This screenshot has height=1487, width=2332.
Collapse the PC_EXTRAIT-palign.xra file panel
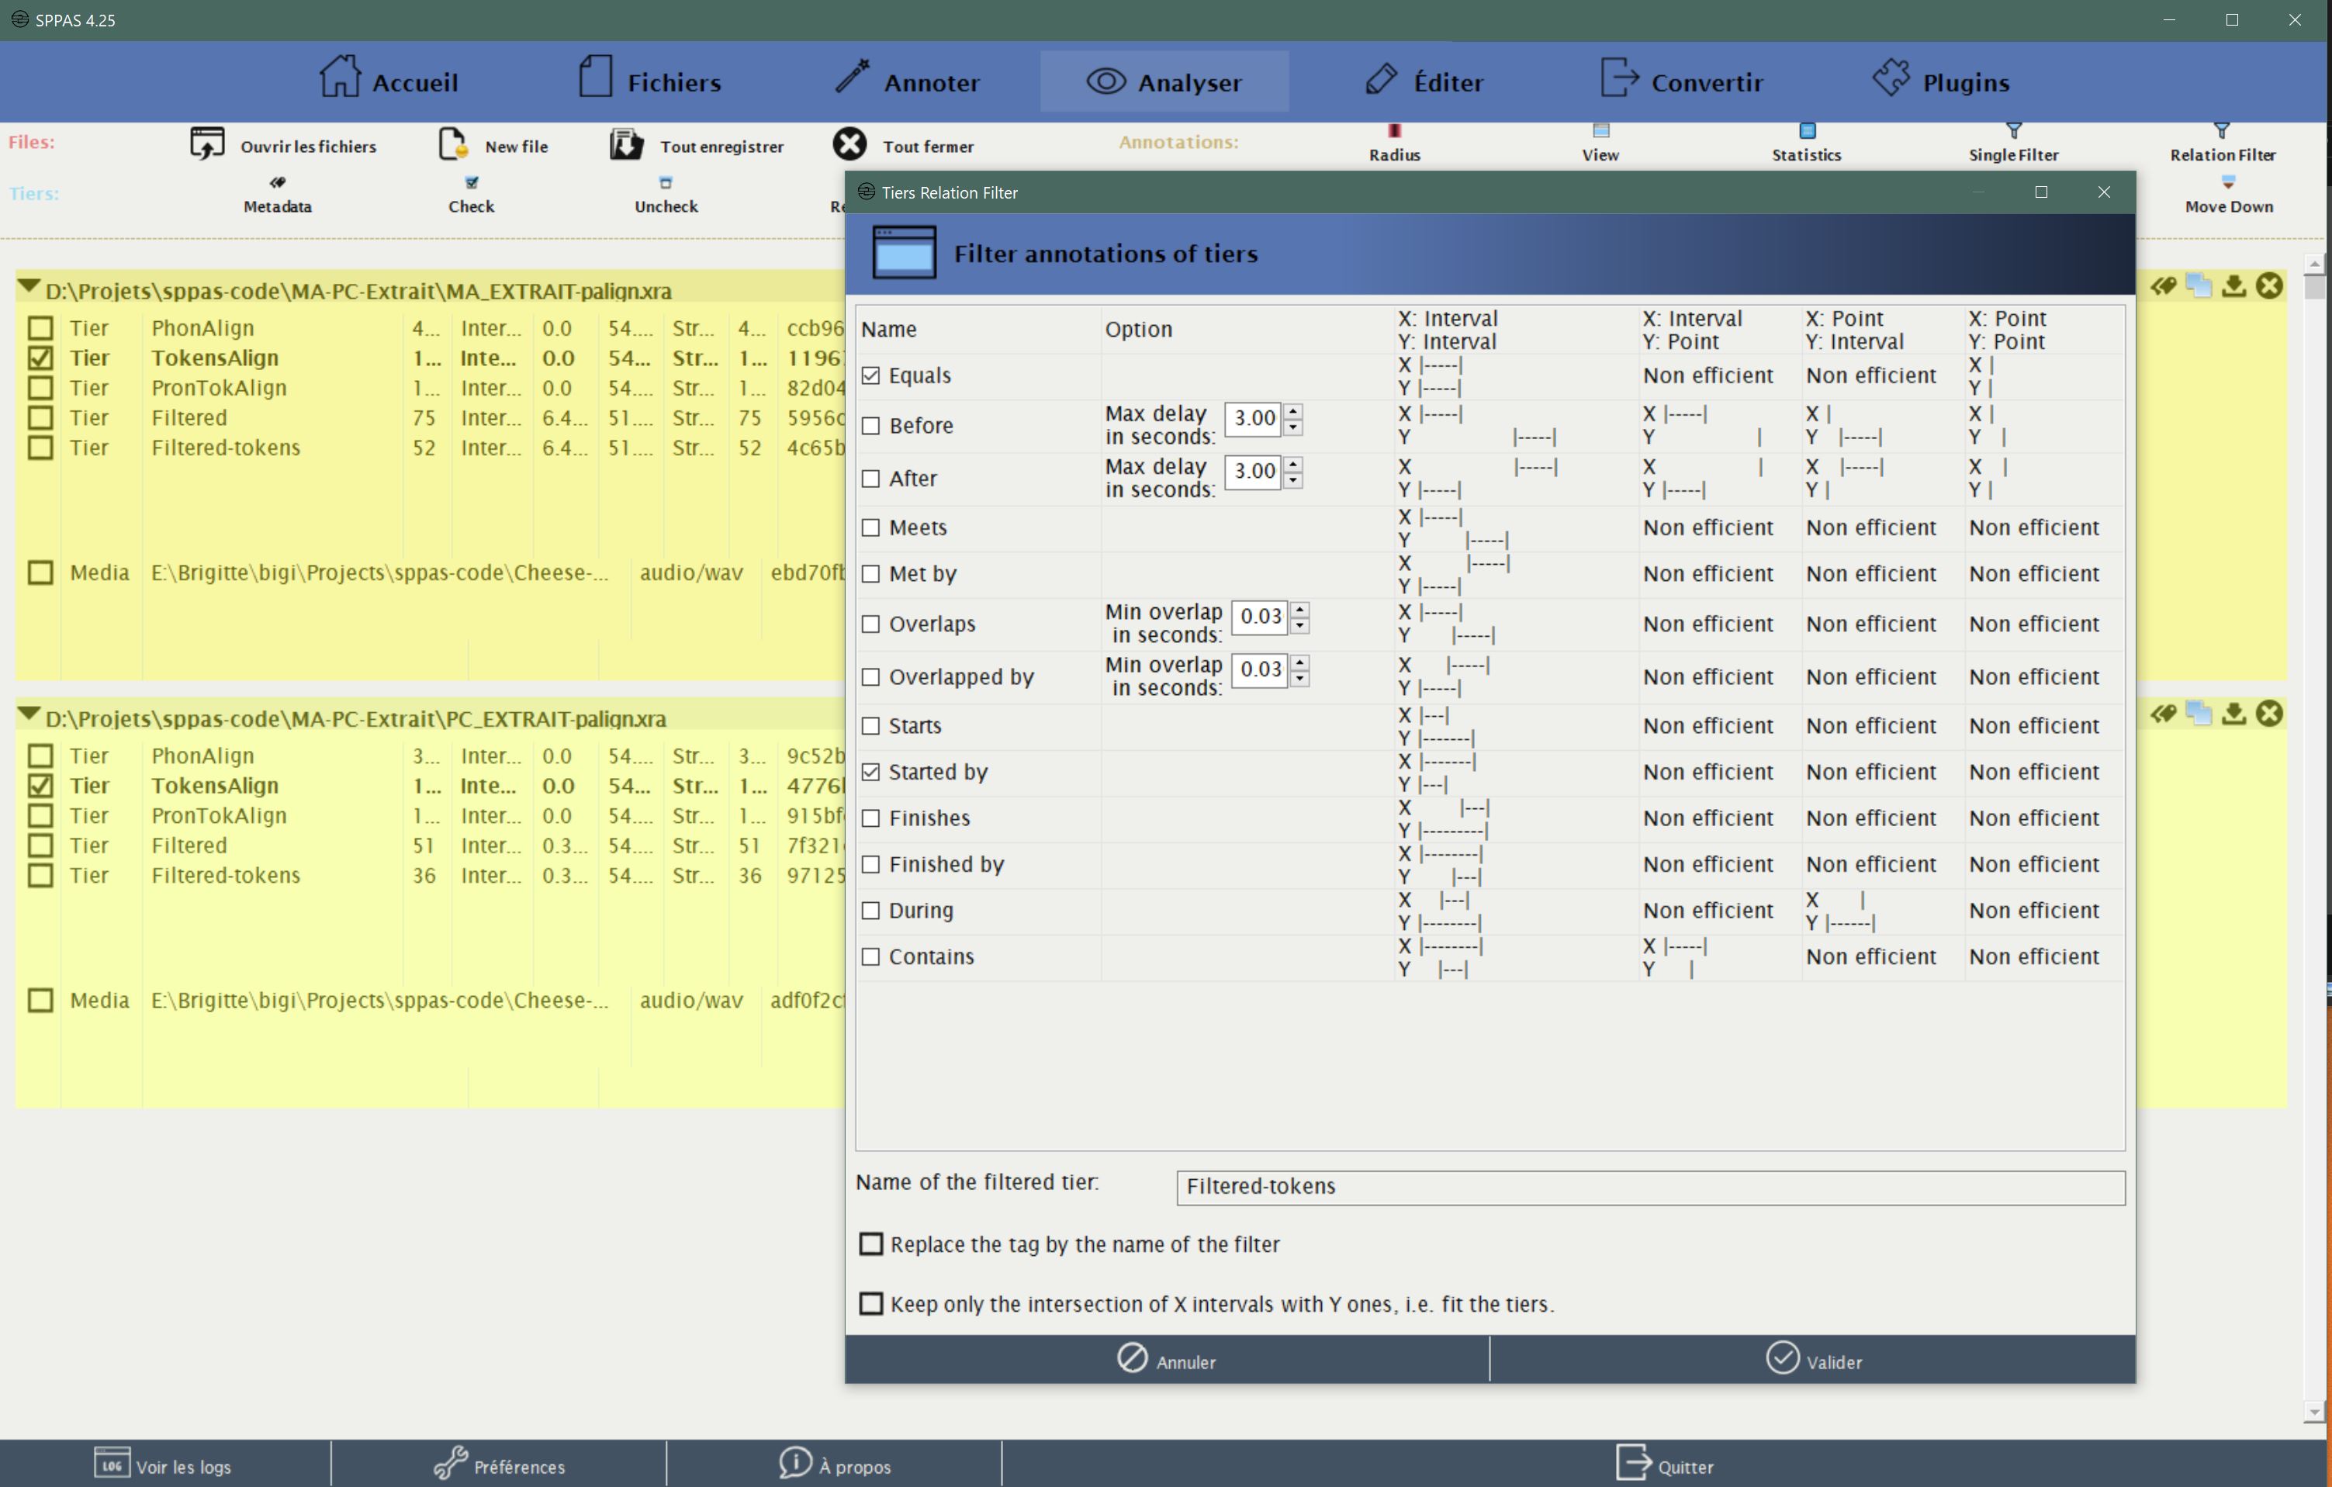[x=28, y=715]
